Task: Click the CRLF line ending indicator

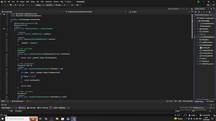Action: (180, 101)
